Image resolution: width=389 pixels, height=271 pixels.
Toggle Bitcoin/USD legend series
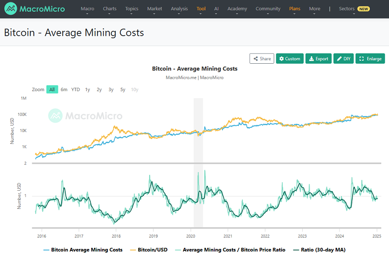point(149,250)
